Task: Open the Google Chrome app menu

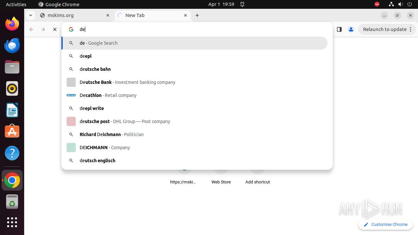Action: coord(59,4)
